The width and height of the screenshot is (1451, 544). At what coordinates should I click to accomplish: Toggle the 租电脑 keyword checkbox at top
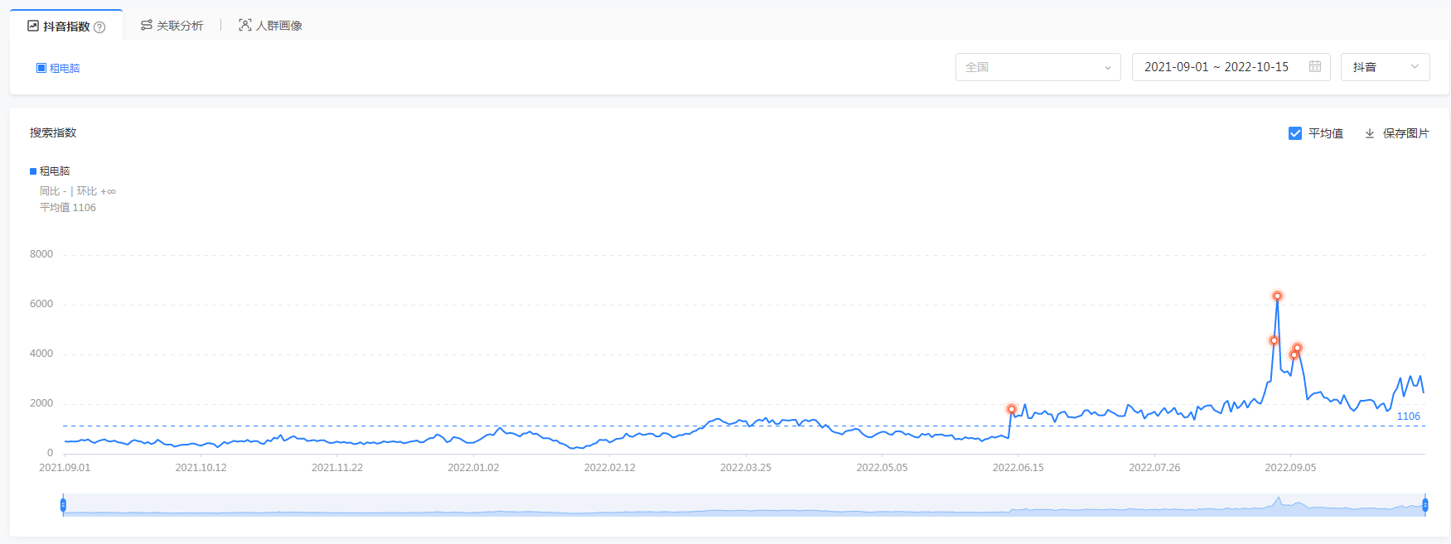(41, 68)
